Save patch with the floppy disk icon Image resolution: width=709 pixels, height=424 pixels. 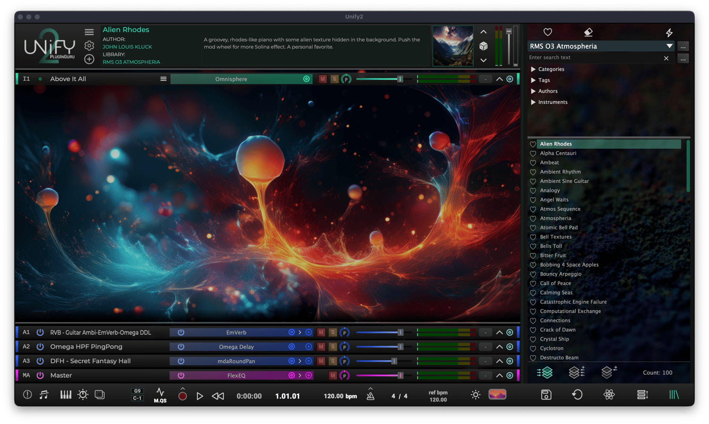click(x=546, y=395)
